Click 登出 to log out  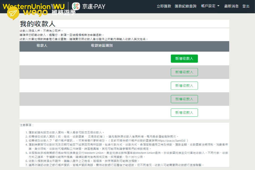(x=246, y=6)
